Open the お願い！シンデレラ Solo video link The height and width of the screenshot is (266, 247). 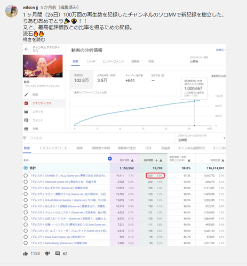[x=69, y=224]
